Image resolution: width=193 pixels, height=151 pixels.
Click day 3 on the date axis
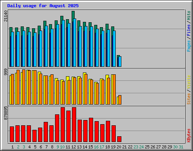coord(24,147)
